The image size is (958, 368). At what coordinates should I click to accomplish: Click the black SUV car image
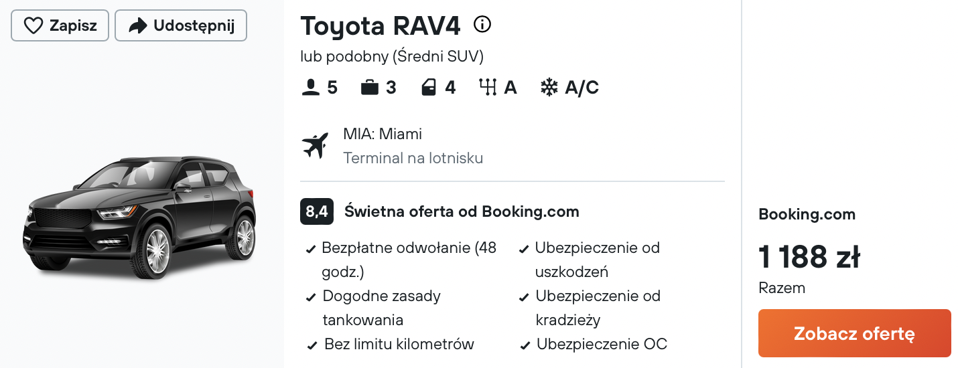pyautogui.click(x=139, y=217)
